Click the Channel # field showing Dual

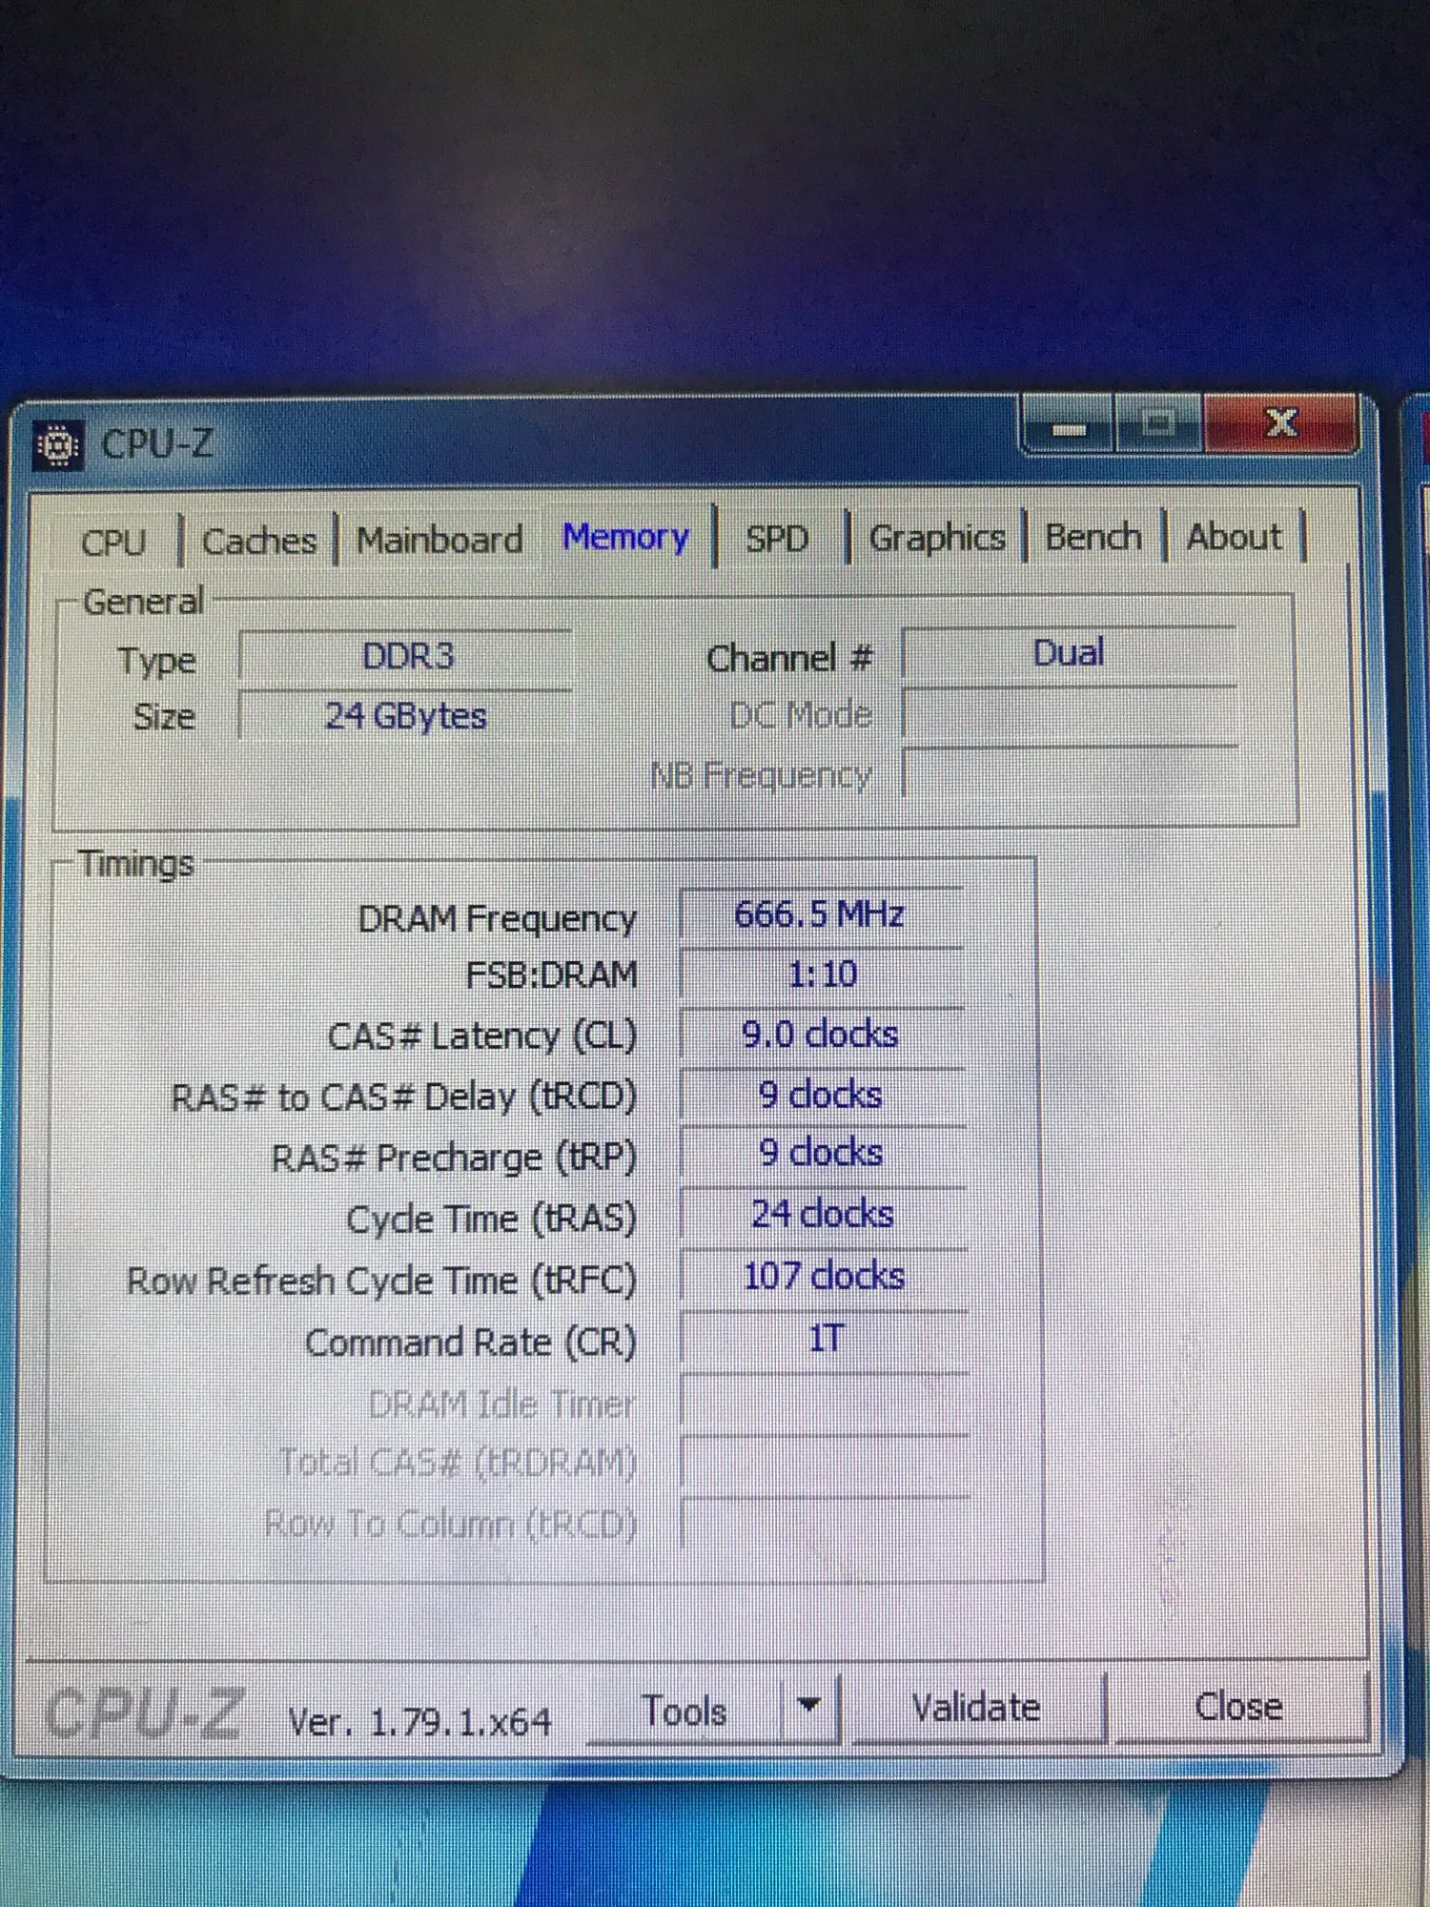[x=1069, y=654]
